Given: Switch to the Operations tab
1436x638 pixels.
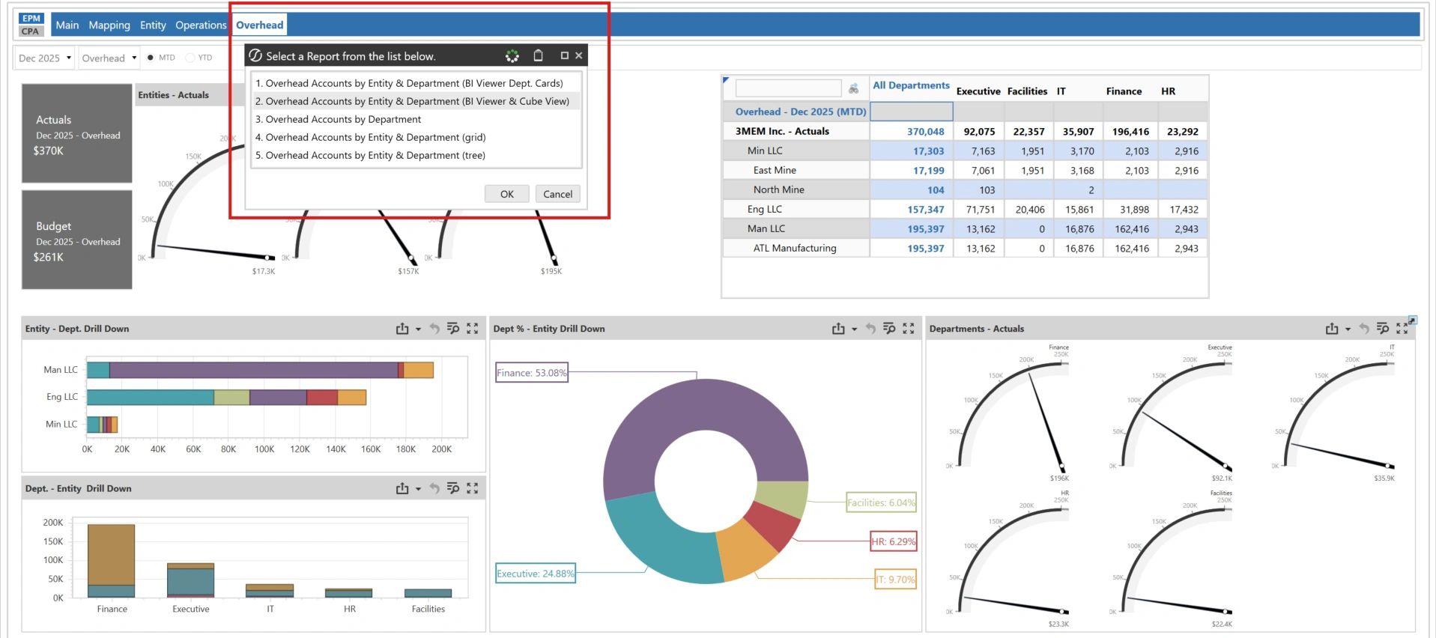Looking at the screenshot, I should [201, 25].
